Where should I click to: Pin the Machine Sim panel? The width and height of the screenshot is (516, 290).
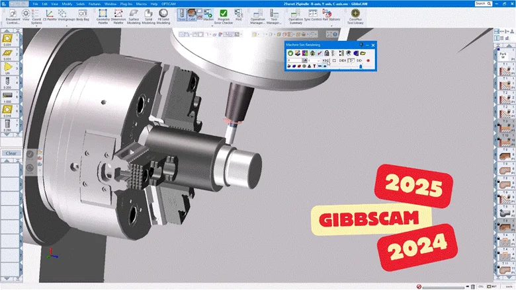361,45
